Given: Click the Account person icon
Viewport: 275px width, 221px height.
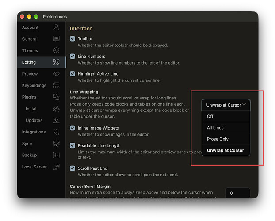Looking at the screenshot, I should (56, 27).
